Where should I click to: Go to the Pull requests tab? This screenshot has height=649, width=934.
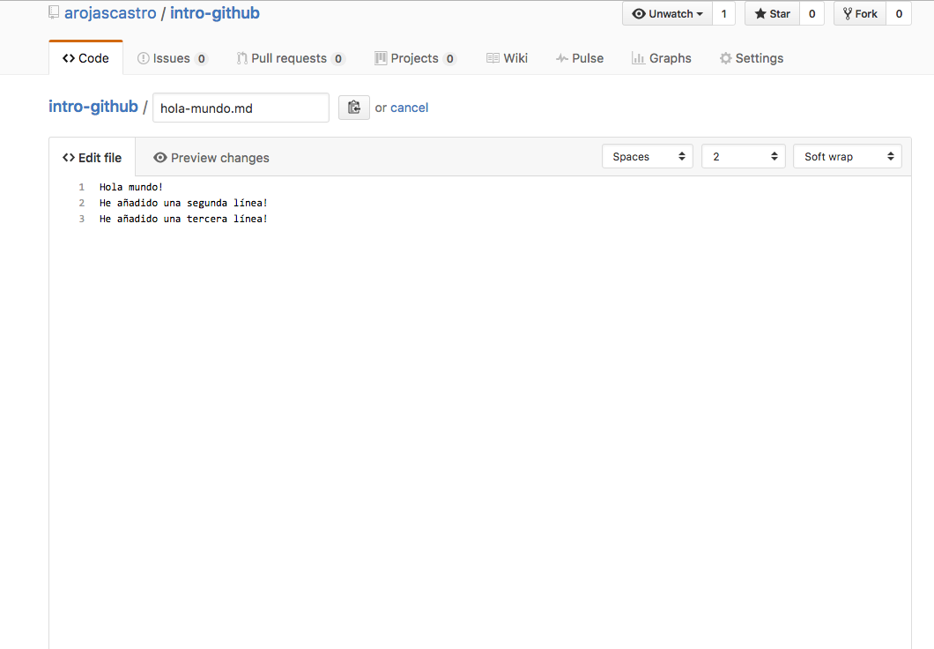pos(289,58)
